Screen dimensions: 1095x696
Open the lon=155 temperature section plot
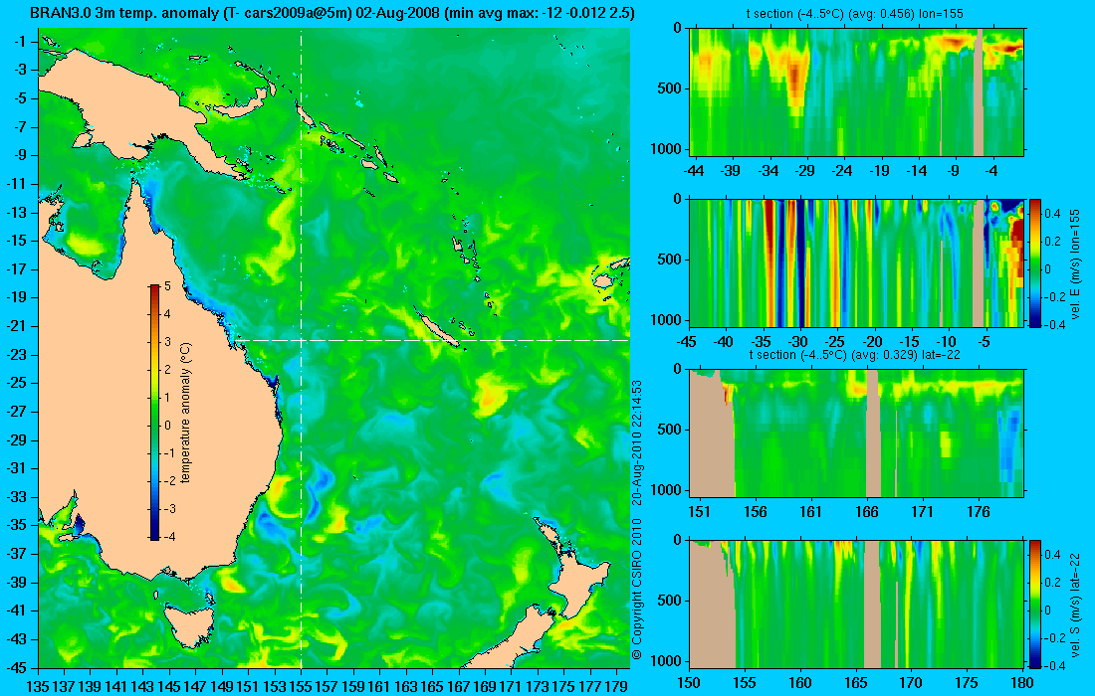[x=857, y=91]
